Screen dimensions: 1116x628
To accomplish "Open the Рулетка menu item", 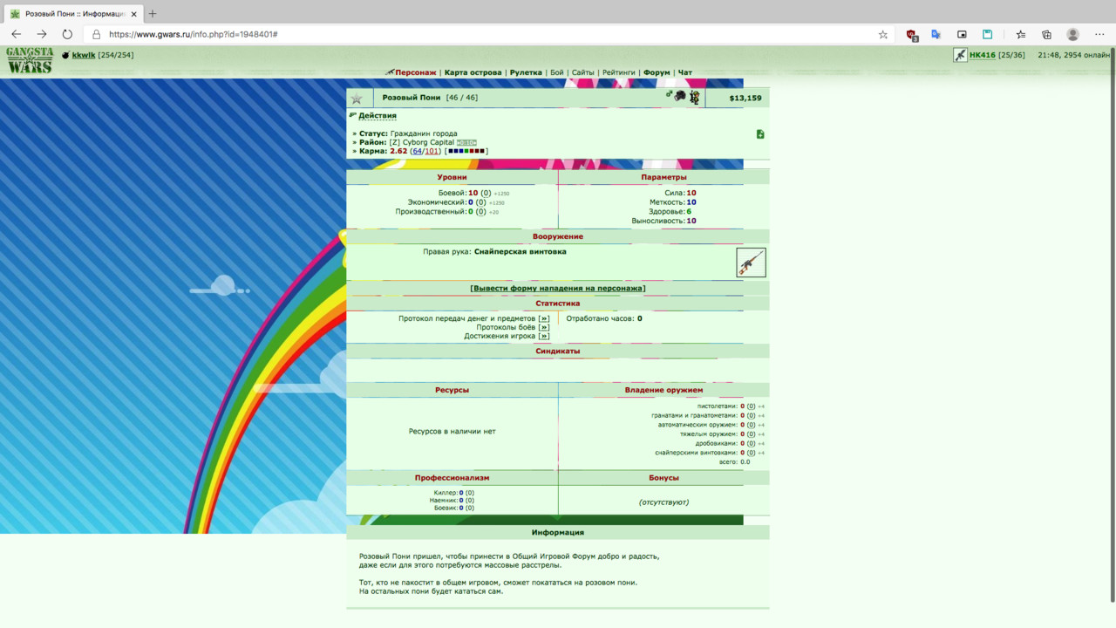I will [526, 72].
